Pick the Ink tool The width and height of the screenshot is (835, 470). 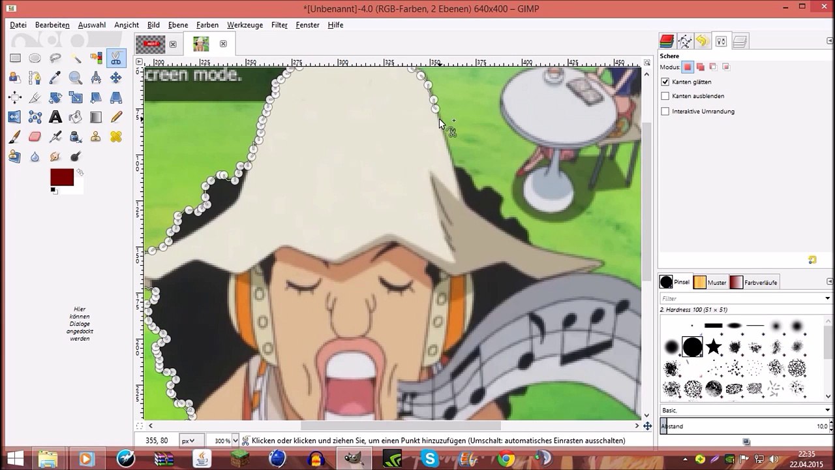[76, 136]
